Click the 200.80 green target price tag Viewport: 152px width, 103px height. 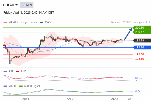point(142,28)
